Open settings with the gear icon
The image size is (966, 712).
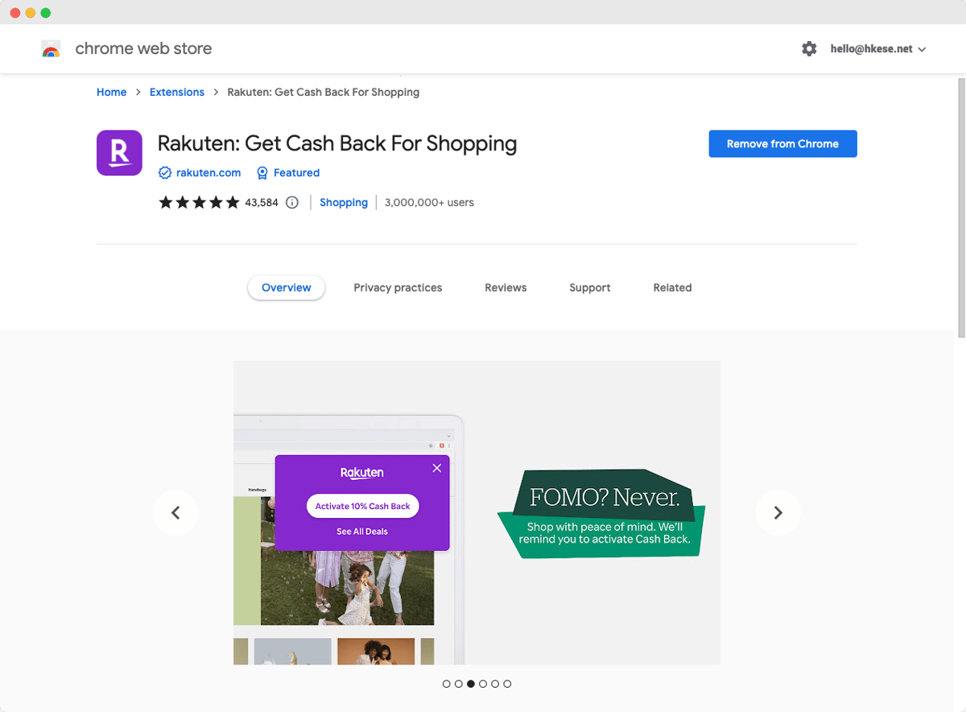pos(809,48)
